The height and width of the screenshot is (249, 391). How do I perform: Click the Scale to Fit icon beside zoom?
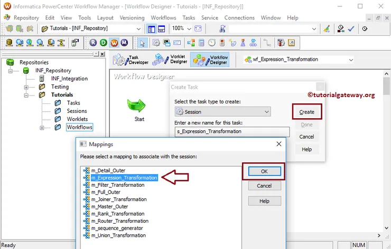[x=198, y=28]
